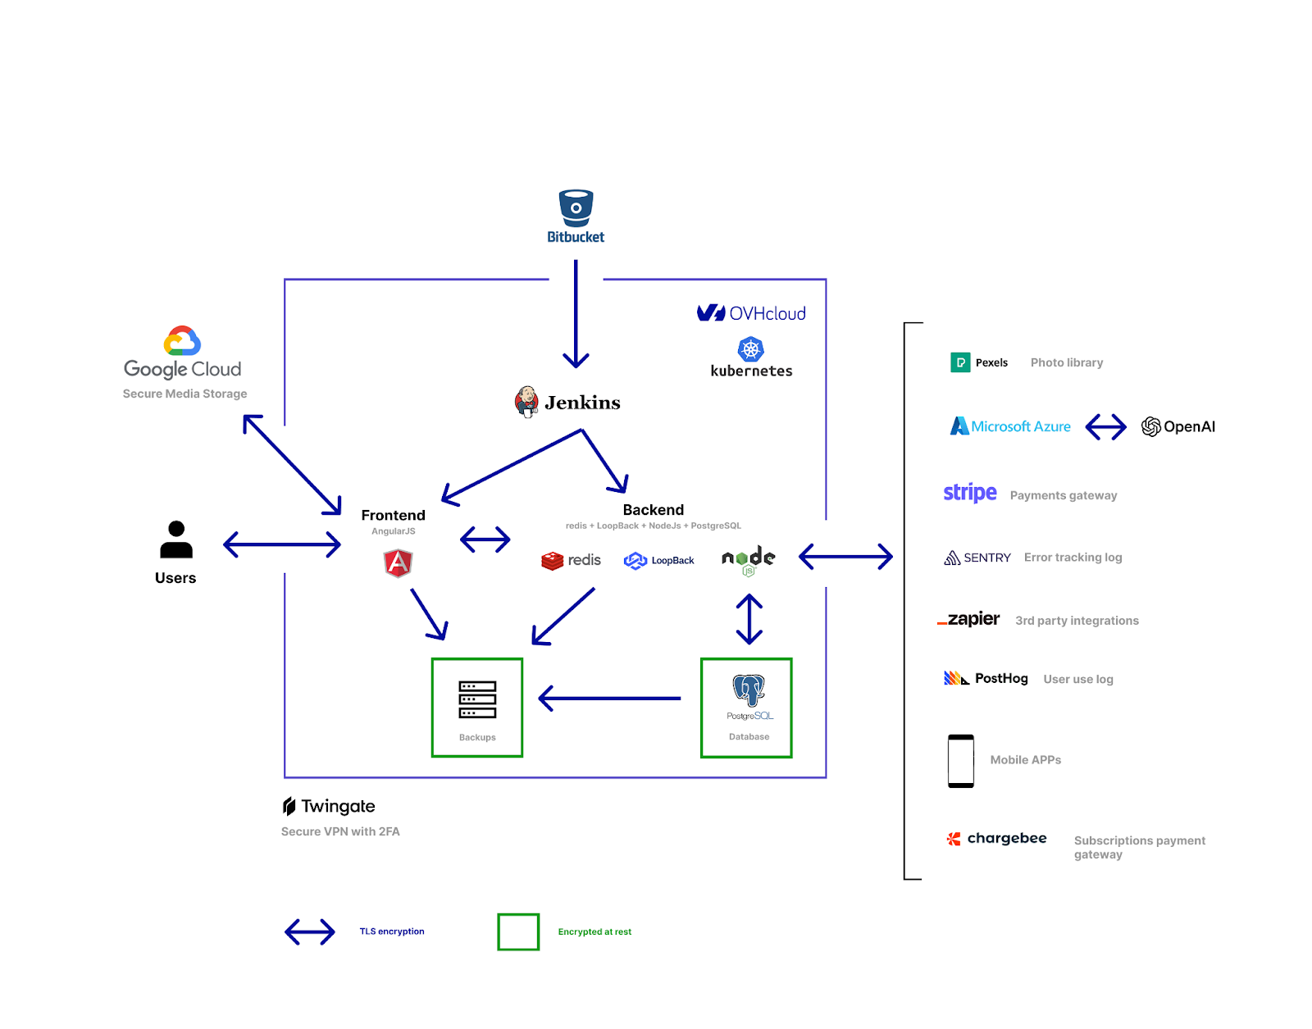Viewport: 1312px width, 1029px height.
Task: Click the "User use log" description
Action: pos(1078,679)
